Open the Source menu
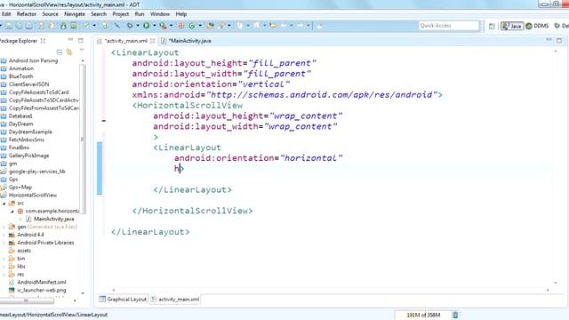 tap(50, 14)
